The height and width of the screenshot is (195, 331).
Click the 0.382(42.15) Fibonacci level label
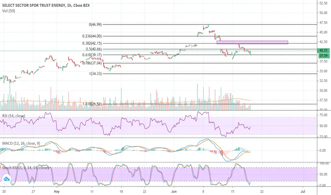92,43
